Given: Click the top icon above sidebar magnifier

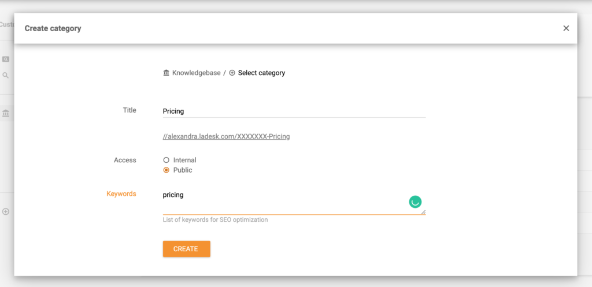Looking at the screenshot, I should [x=6, y=59].
